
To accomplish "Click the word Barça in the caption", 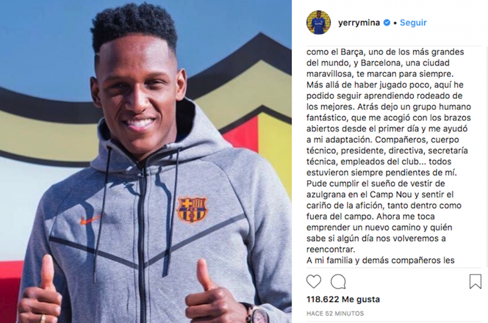I will (352, 52).
